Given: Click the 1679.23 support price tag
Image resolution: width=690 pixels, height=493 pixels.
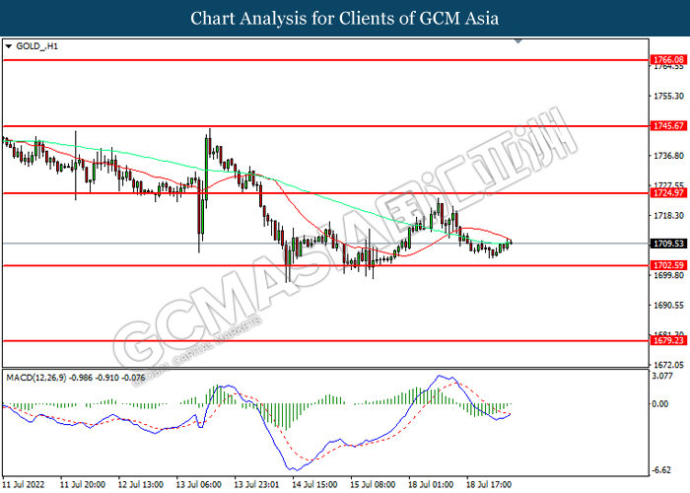Looking at the screenshot, I should pyautogui.click(x=668, y=341).
